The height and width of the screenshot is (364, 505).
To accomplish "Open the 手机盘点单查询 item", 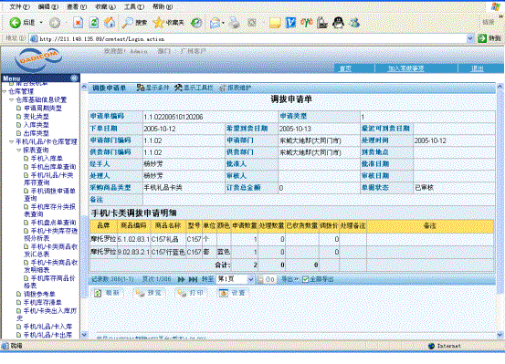I will pos(53,223).
